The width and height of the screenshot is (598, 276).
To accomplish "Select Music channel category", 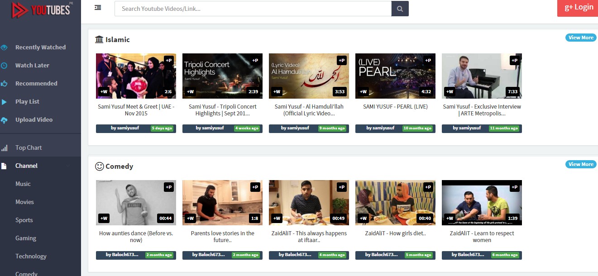I will [x=23, y=184].
